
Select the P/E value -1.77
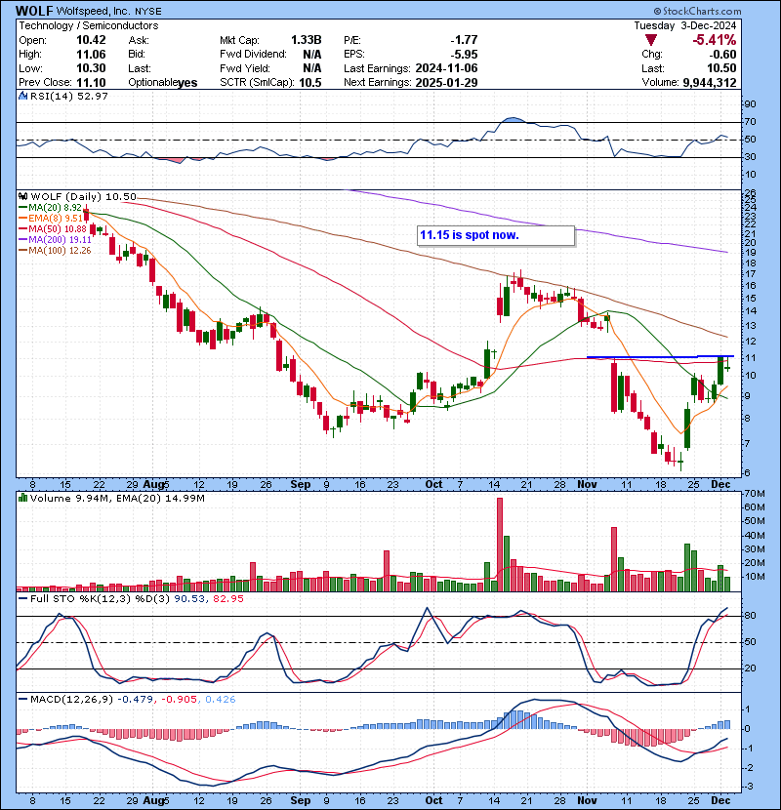click(464, 40)
